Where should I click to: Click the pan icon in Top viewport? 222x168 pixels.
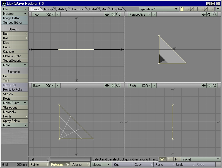click(107, 15)
